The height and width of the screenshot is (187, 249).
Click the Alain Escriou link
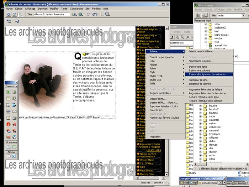[147, 171]
